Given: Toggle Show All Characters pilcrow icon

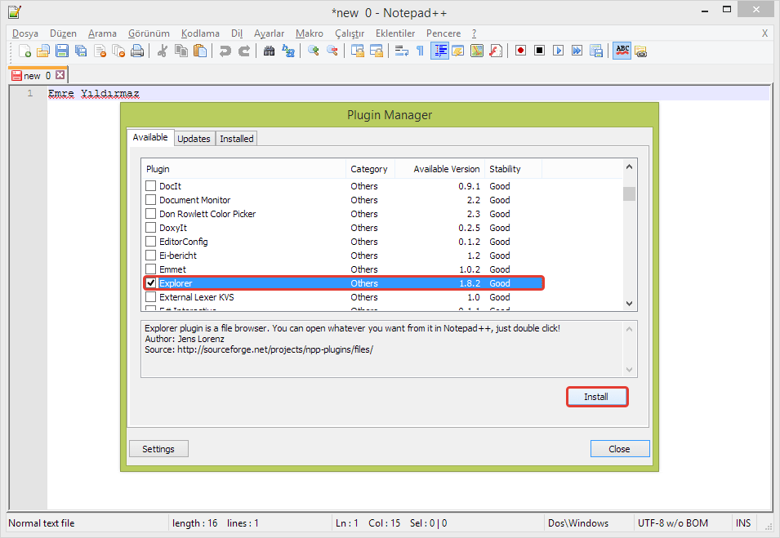Looking at the screenshot, I should pyautogui.click(x=421, y=51).
